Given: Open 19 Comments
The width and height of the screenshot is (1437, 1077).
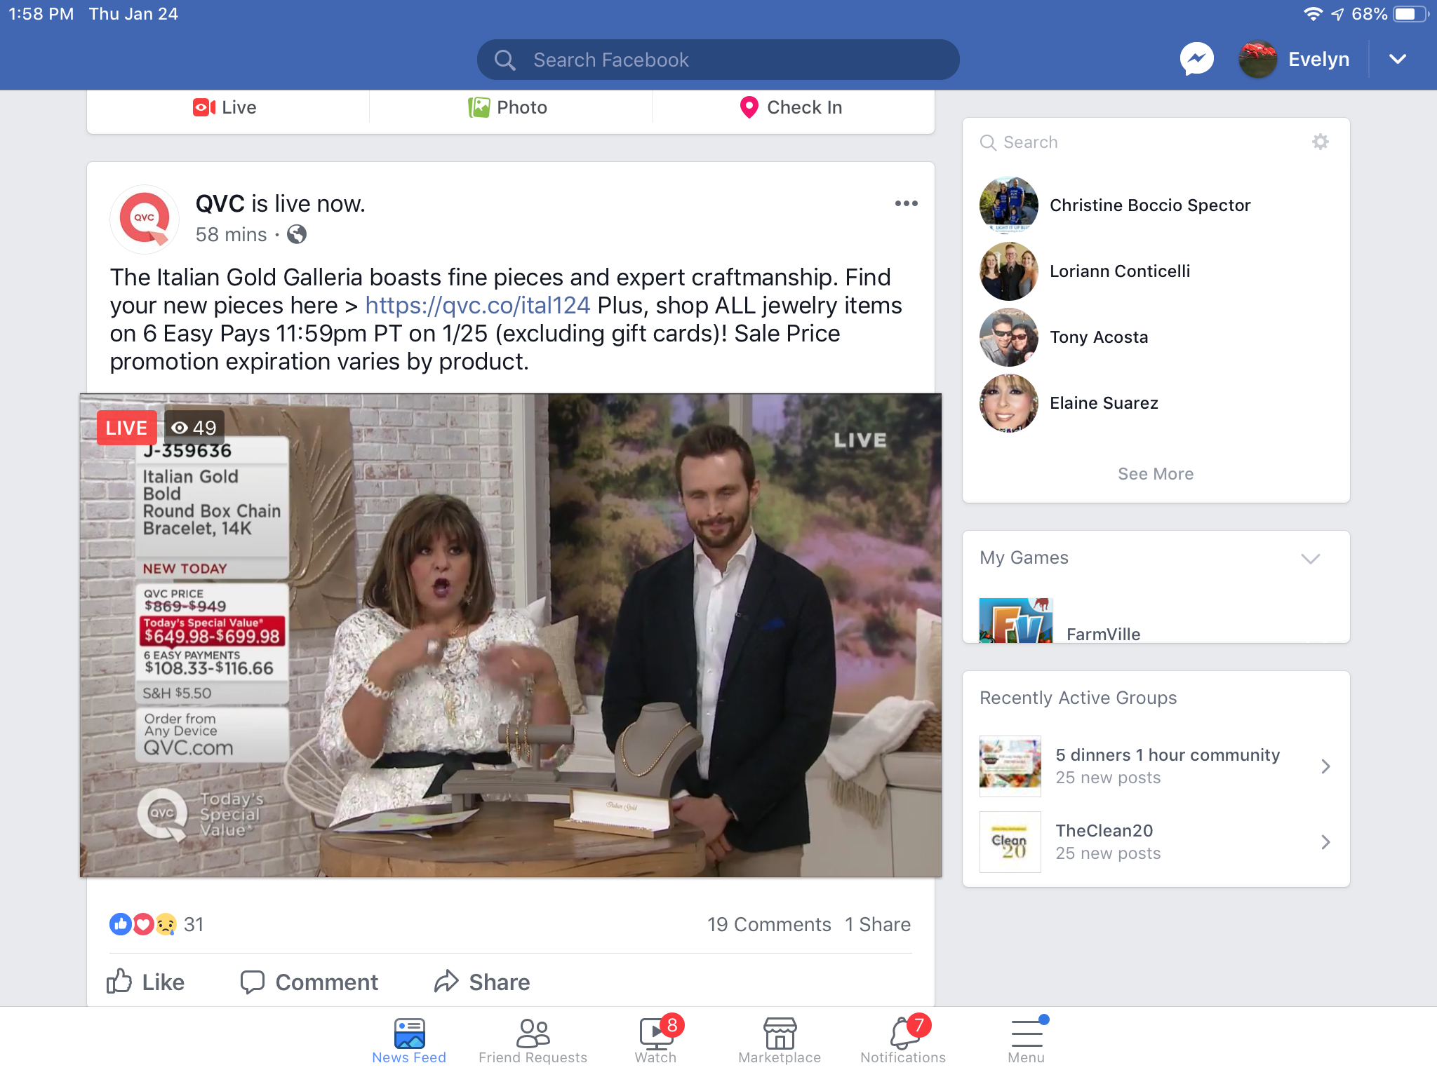Looking at the screenshot, I should (768, 924).
